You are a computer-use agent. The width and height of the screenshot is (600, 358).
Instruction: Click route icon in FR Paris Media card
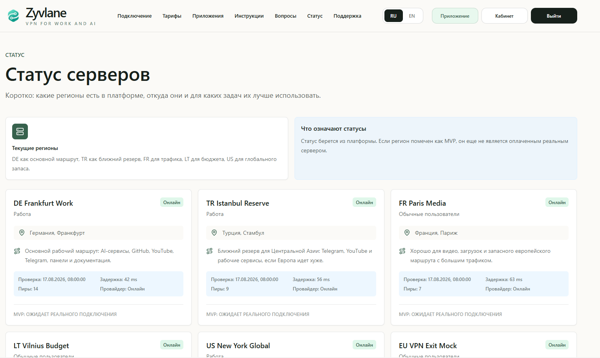[402, 251]
